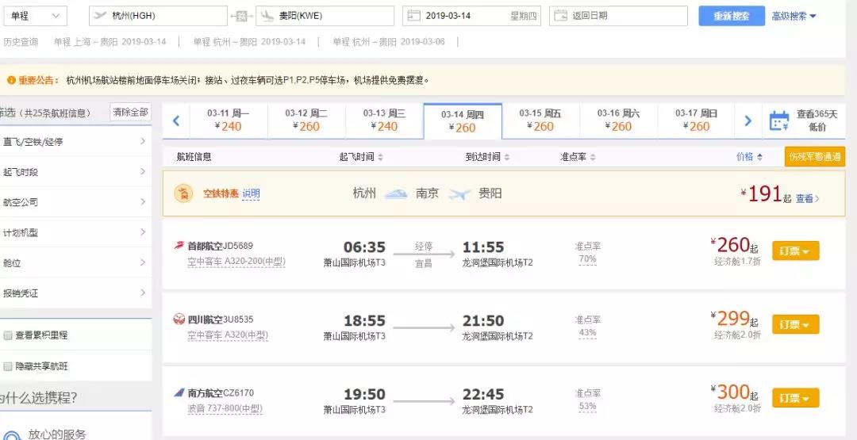Click the plane icon between 南京 and 贵阳

459,193
